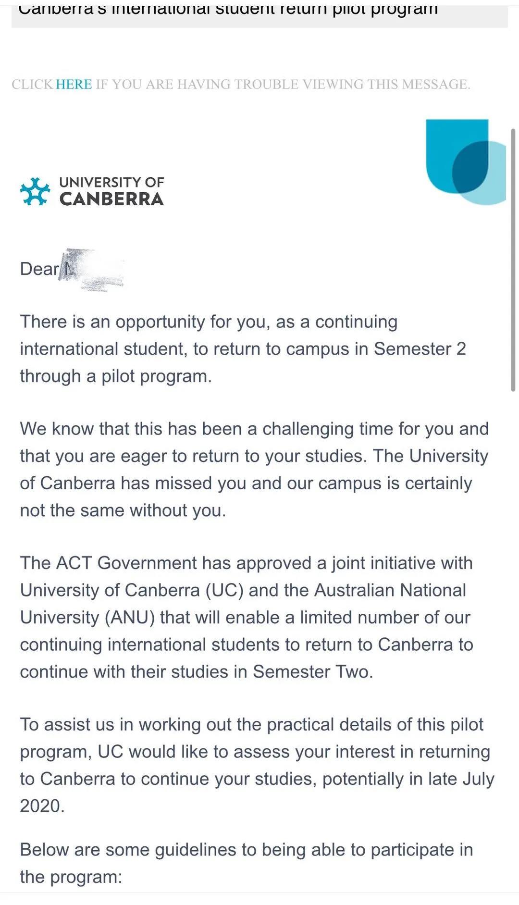
Task: Click the paragraph starting 'We know that this'
Action: pos(254,470)
